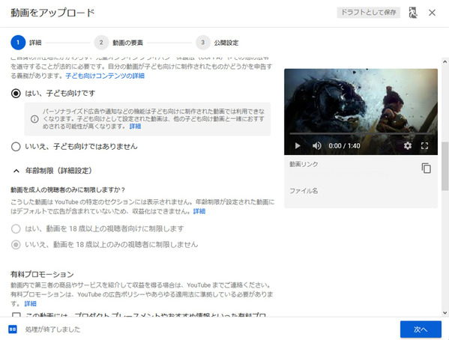The image size is (449, 340).
Task: Mute the video preview volume
Action: click(x=316, y=146)
